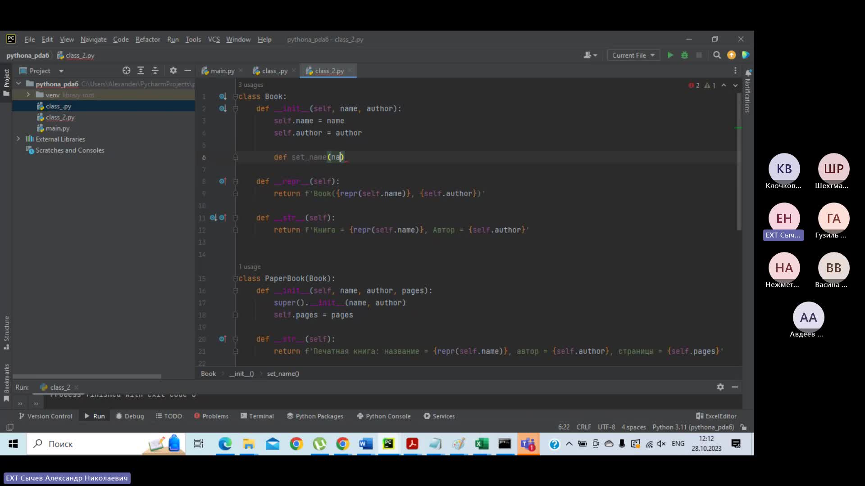
Task: Open the File menu
Action: [x=30, y=40]
